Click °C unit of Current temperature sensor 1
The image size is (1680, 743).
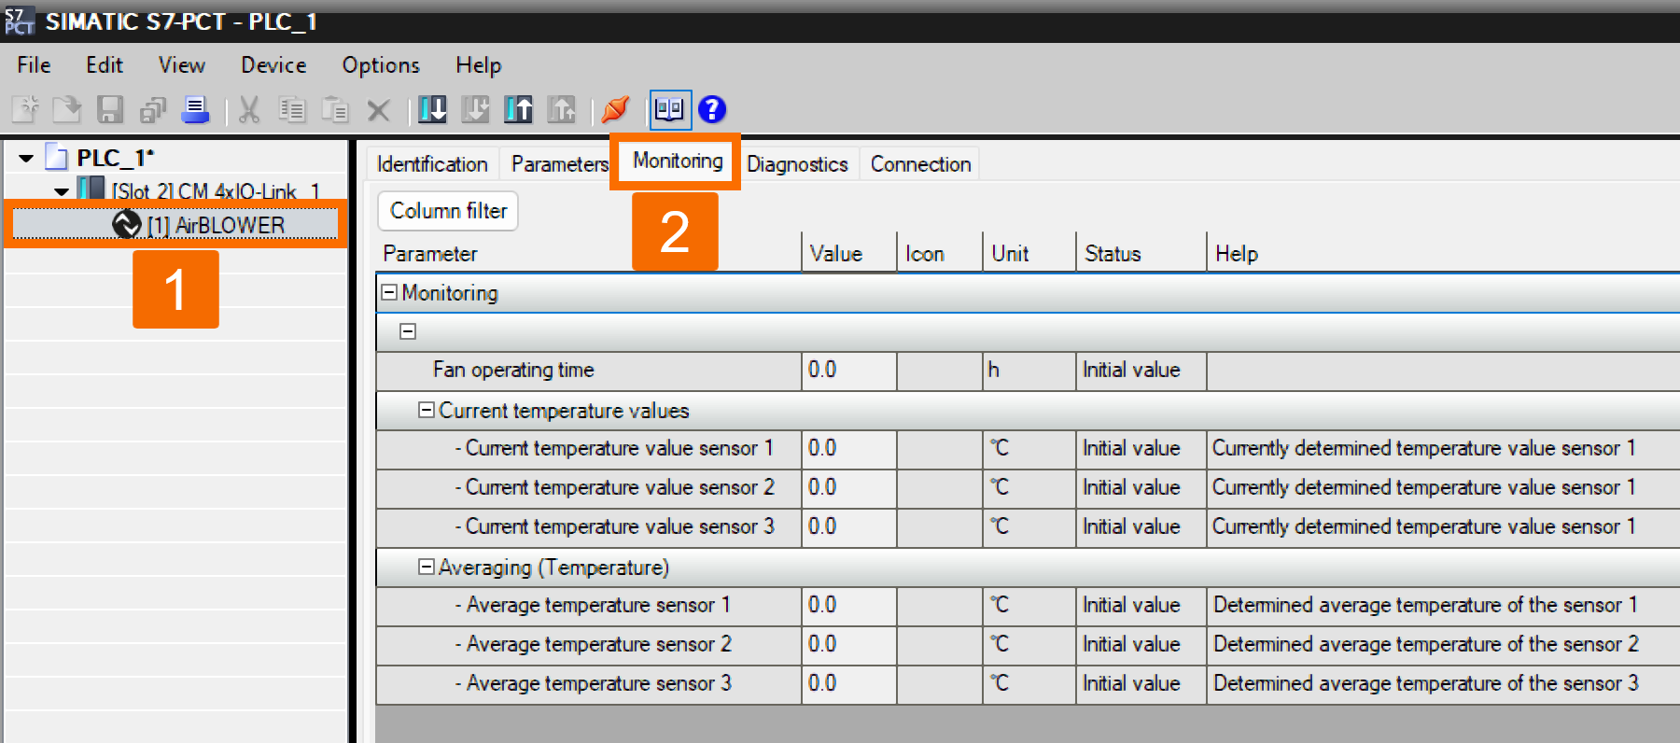pos(1000,448)
